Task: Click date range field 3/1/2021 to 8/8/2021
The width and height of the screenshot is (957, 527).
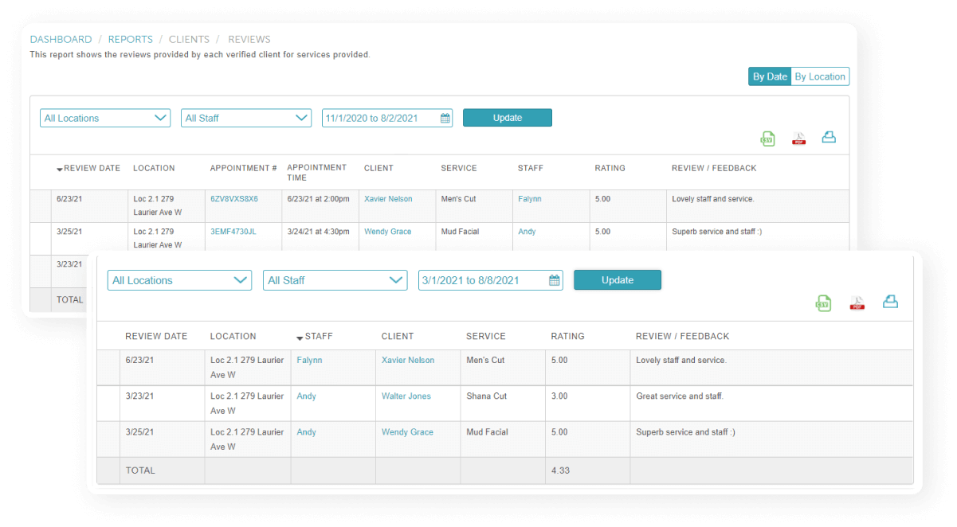Action: click(x=491, y=280)
